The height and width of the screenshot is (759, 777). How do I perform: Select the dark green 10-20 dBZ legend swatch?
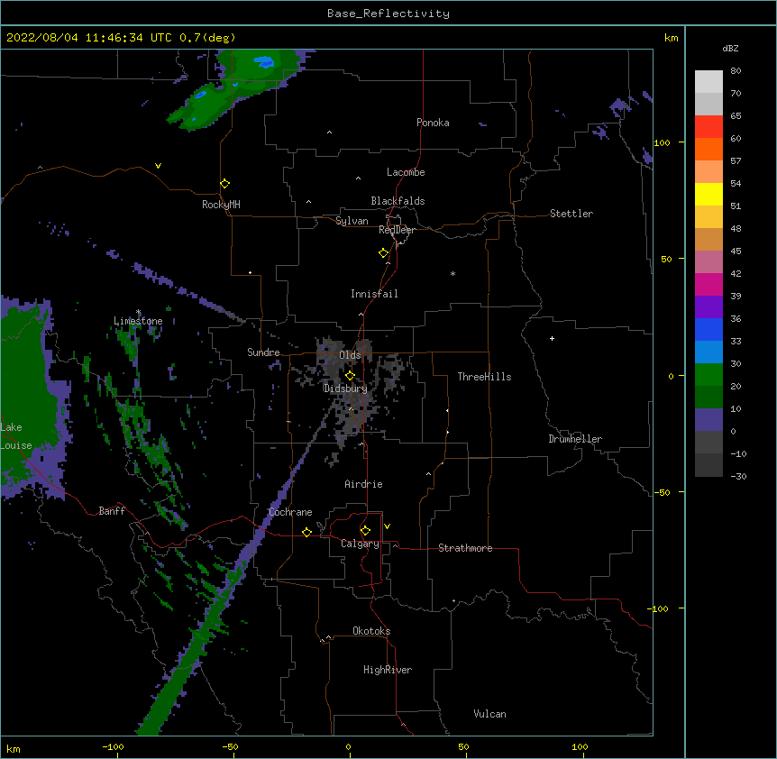click(x=708, y=398)
